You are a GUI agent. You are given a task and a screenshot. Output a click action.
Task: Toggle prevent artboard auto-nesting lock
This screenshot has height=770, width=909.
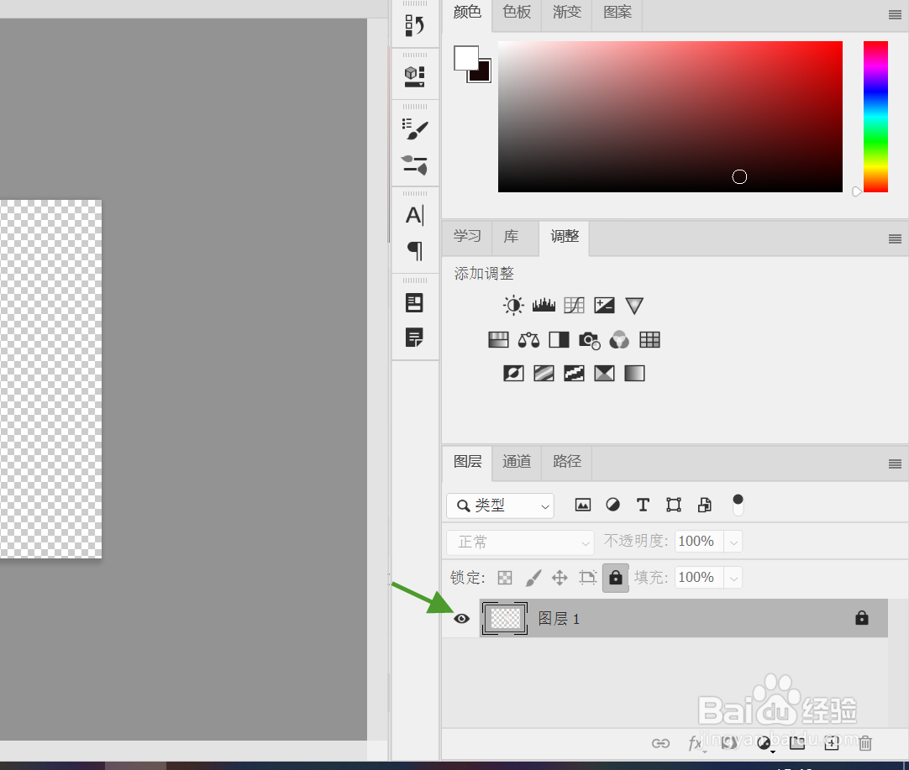pos(587,578)
